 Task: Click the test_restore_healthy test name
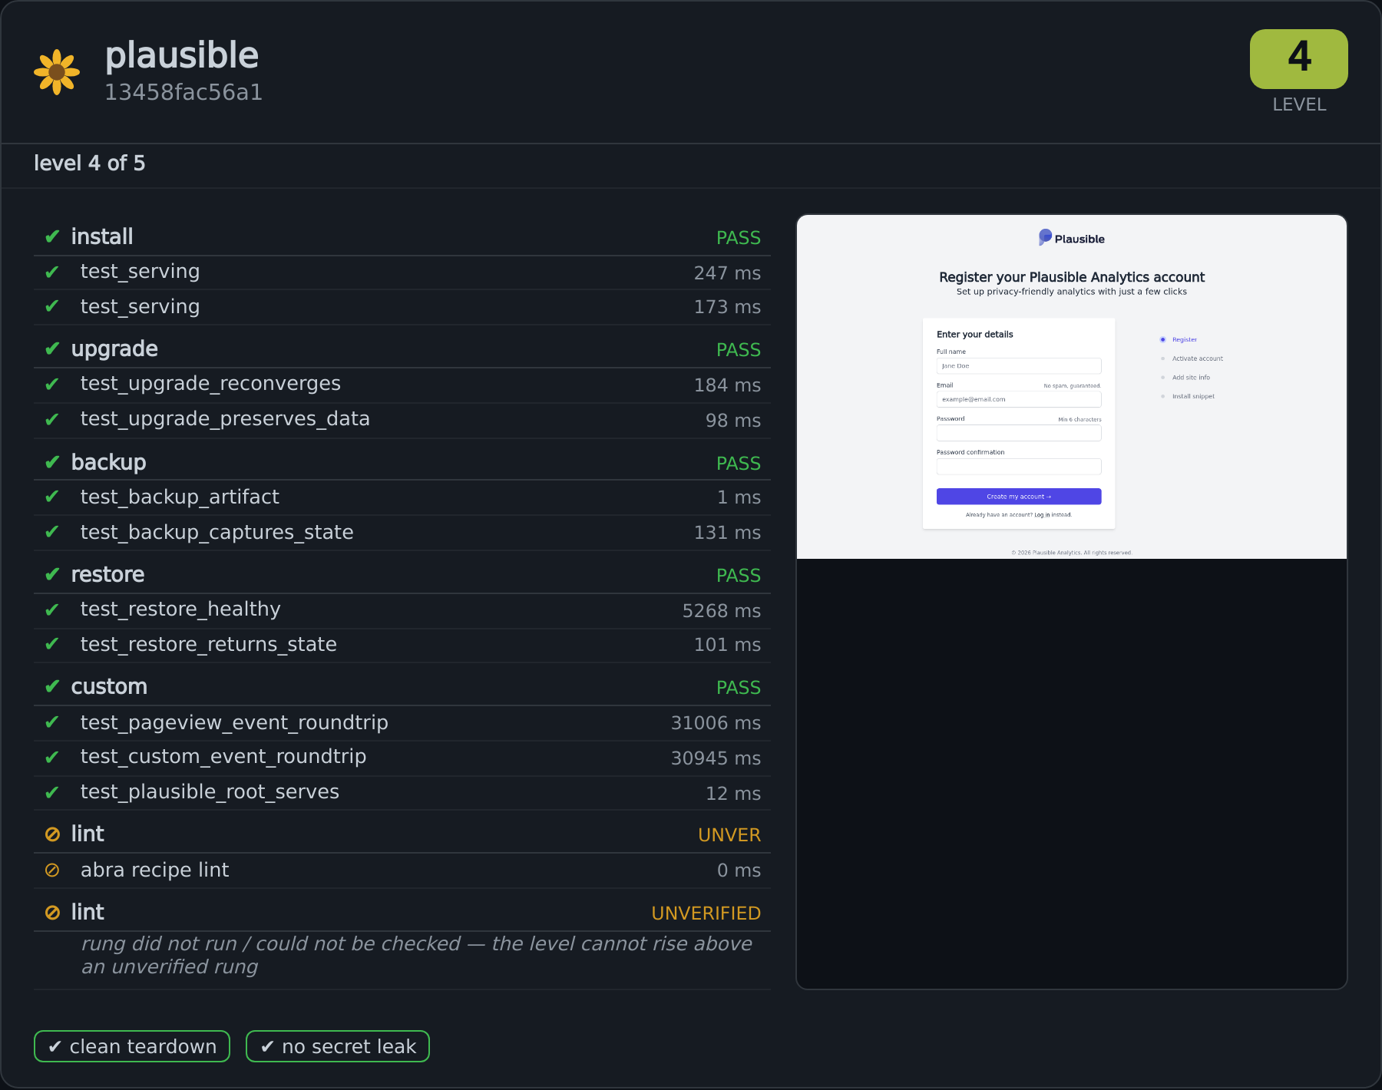[x=180, y=609]
